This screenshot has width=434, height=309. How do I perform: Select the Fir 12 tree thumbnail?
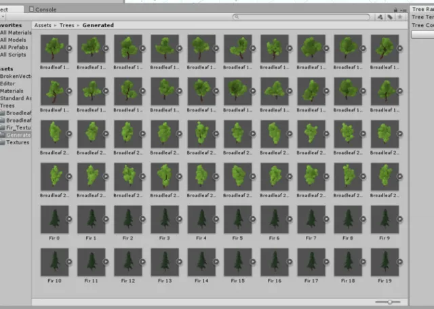(x=128, y=262)
